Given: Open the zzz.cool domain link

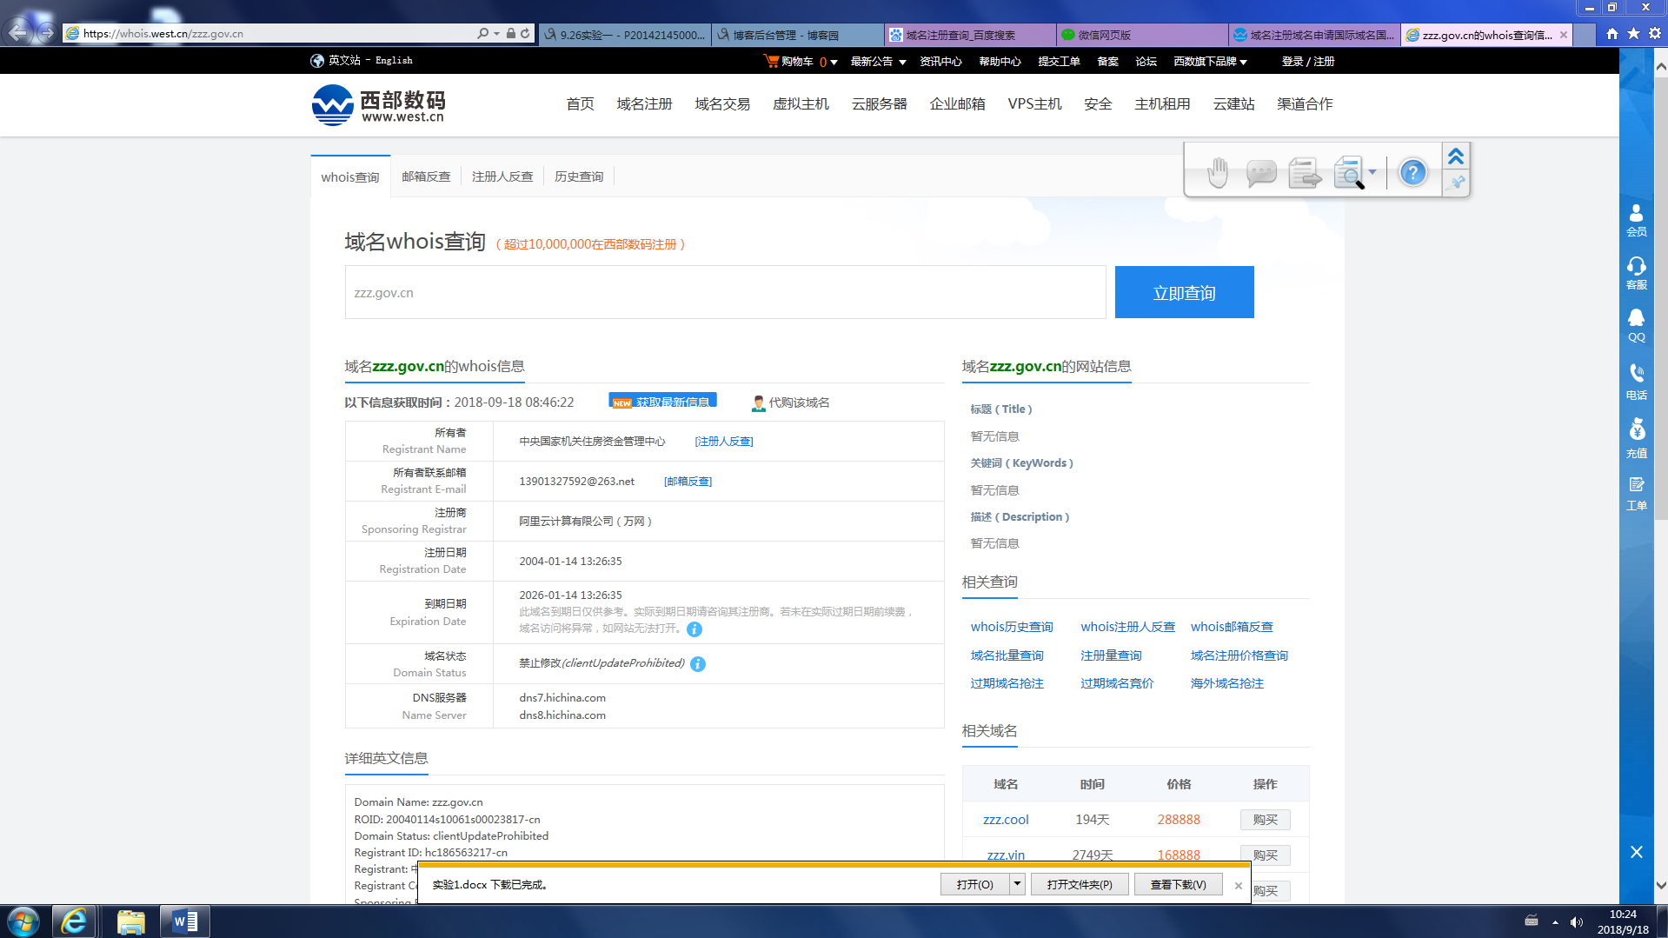Looking at the screenshot, I should point(1006,820).
